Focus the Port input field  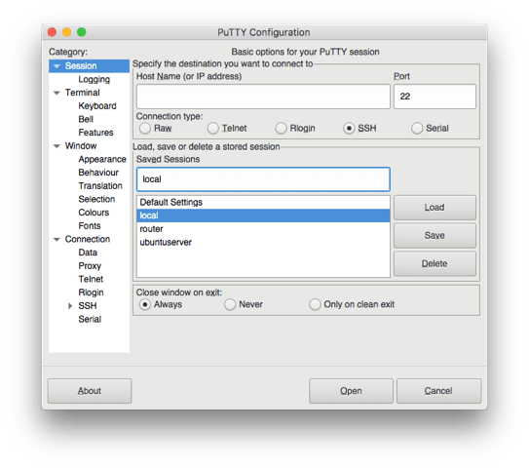[435, 97]
